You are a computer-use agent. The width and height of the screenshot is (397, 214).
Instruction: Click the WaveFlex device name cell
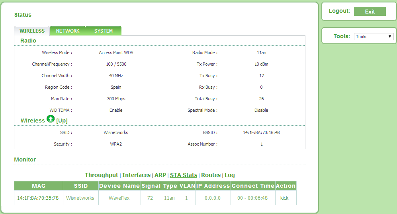tap(119, 198)
